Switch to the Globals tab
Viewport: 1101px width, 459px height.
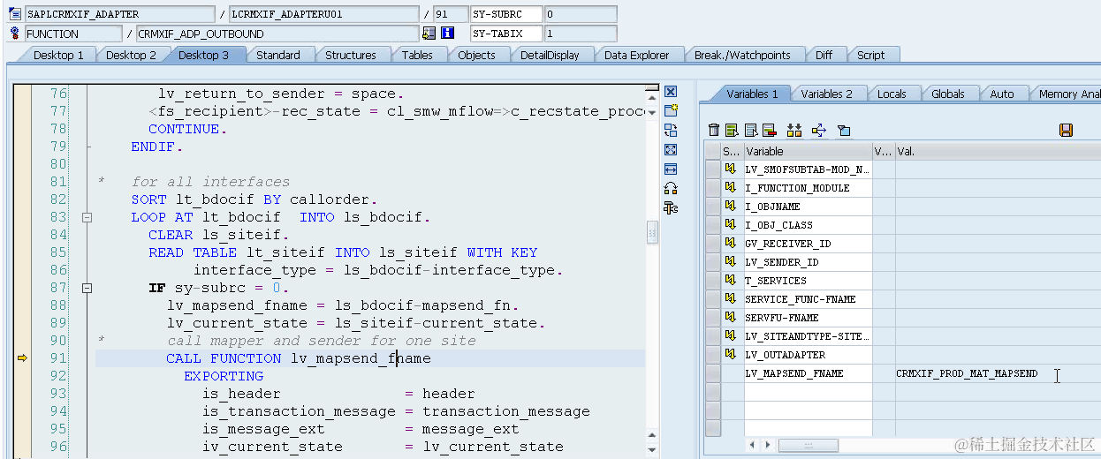click(x=947, y=94)
